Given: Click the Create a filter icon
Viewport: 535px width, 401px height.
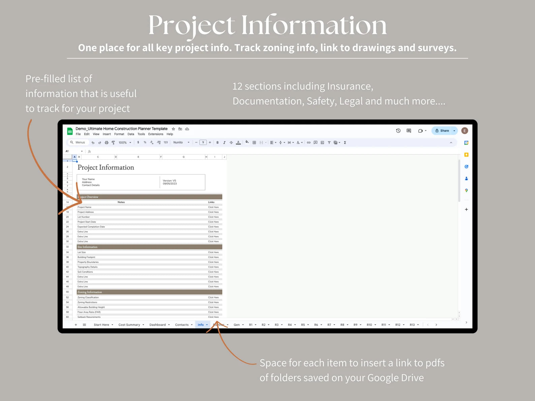Looking at the screenshot, I should 329,143.
